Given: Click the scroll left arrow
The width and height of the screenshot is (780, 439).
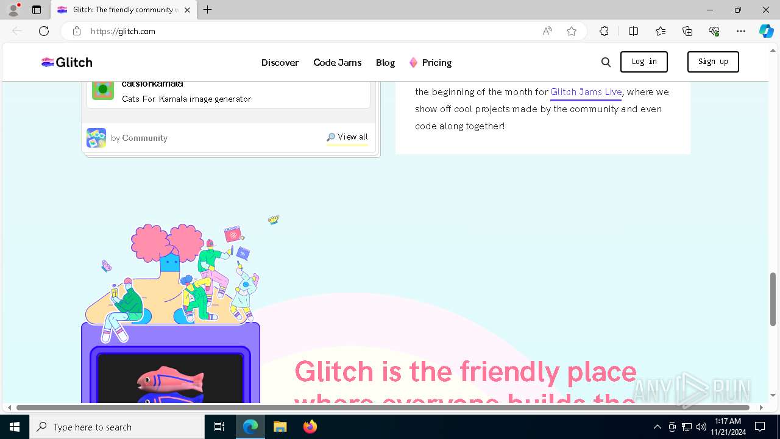Looking at the screenshot, I should [x=9, y=407].
